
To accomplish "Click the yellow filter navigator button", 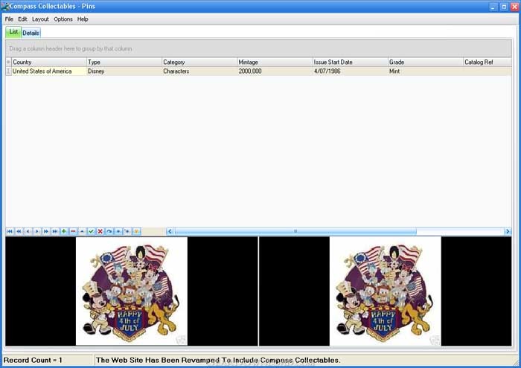I will point(136,231).
